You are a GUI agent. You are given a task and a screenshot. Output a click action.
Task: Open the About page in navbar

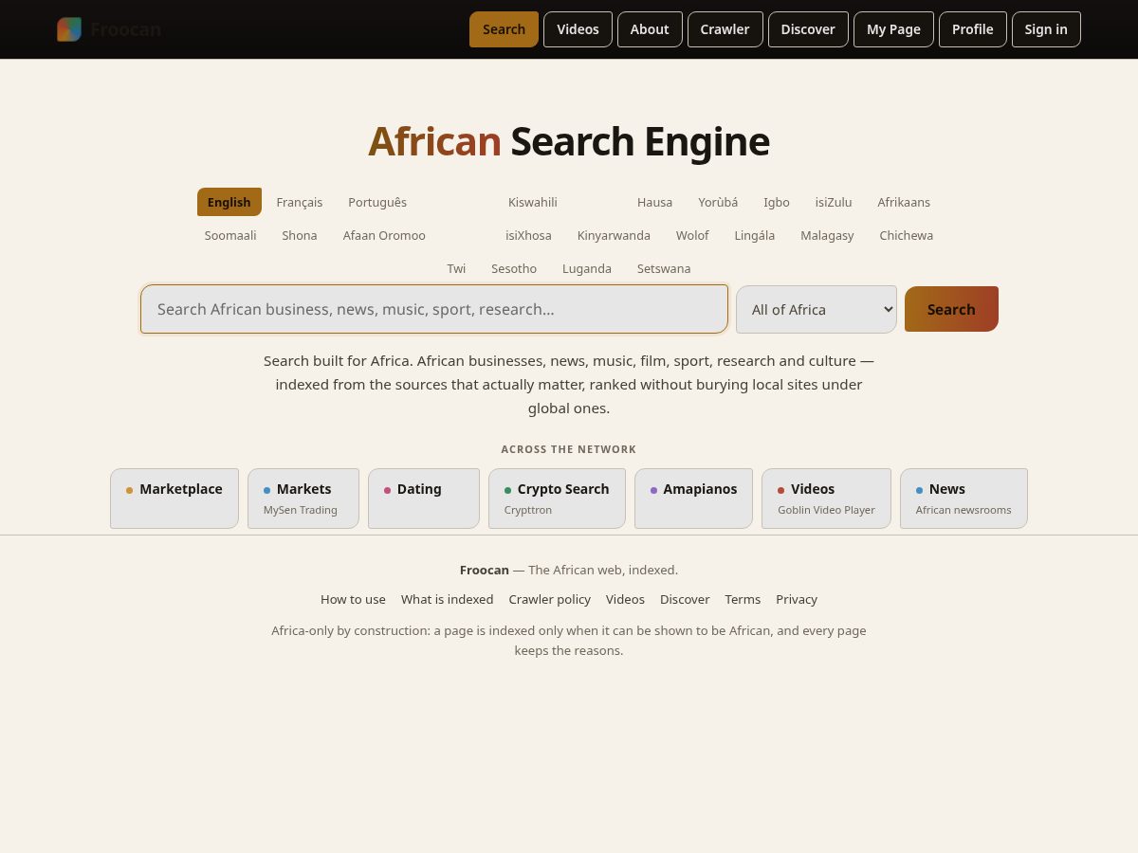650,29
